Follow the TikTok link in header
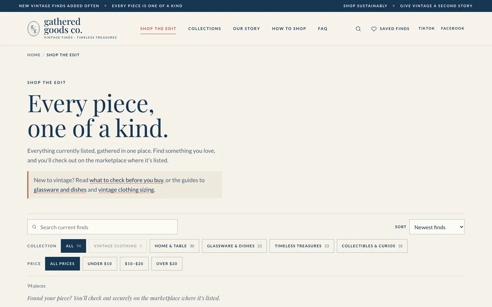492x307 pixels. [x=426, y=28]
